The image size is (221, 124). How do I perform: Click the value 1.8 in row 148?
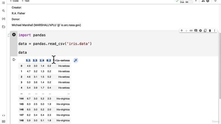(49, 121)
